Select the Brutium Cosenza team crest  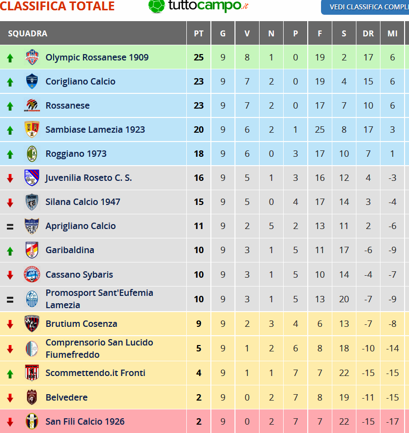(32, 323)
